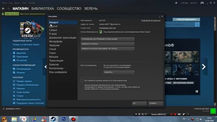Open Yandex browser from the taskbar
Screen dimensions: 217x122
(24, 119)
